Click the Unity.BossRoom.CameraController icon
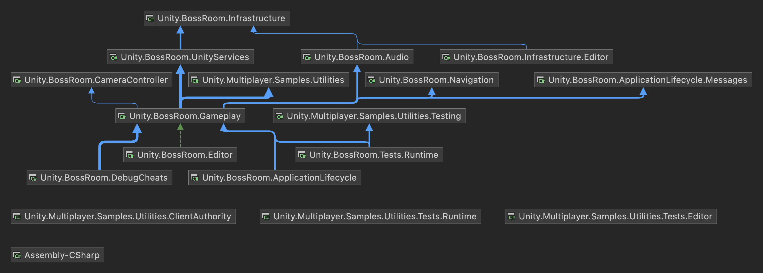Screen dimensions: 763x273 pos(17,80)
